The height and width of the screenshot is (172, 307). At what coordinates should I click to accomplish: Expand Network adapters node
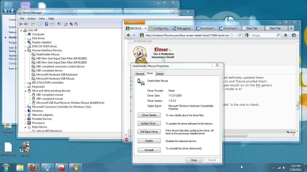(x=26, y=115)
